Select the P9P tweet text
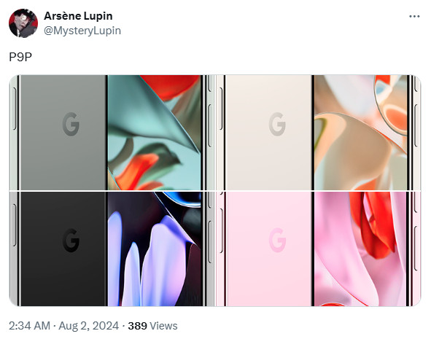The width and height of the screenshot is (431, 339). tap(20, 57)
